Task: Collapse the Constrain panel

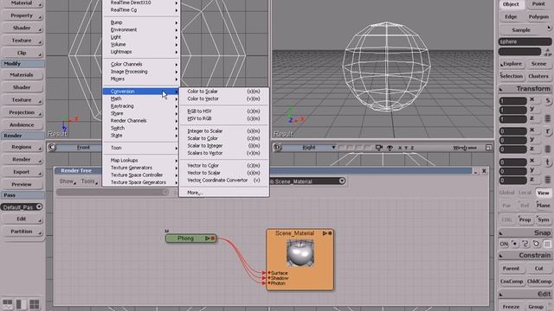Action: coord(501,256)
